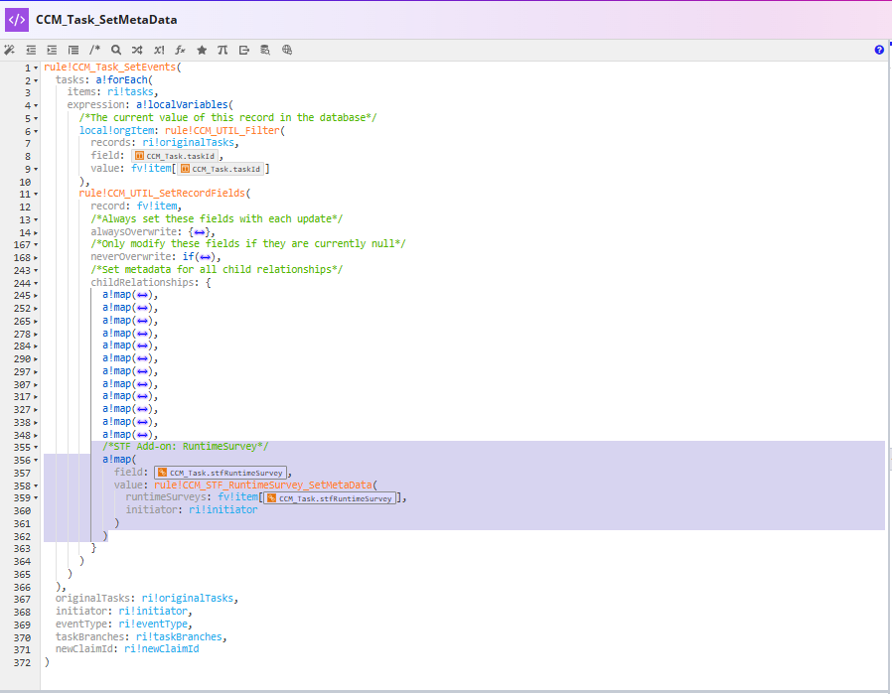The image size is (892, 694).
Task: Expand the a!map fold at line 245
Action: pyautogui.click(x=36, y=296)
